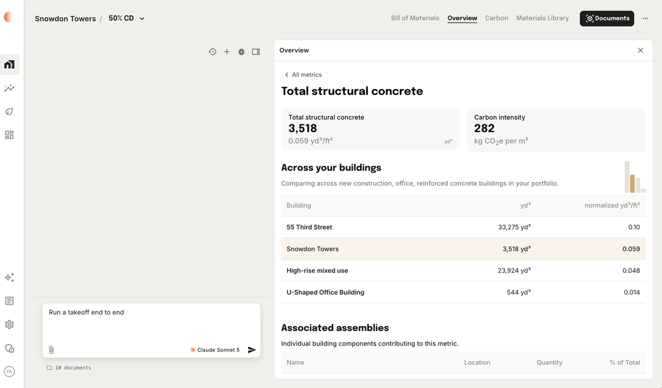The height and width of the screenshot is (388, 662).
Task: Open the dashboard grid sidebar icon
Action: (x=9, y=135)
